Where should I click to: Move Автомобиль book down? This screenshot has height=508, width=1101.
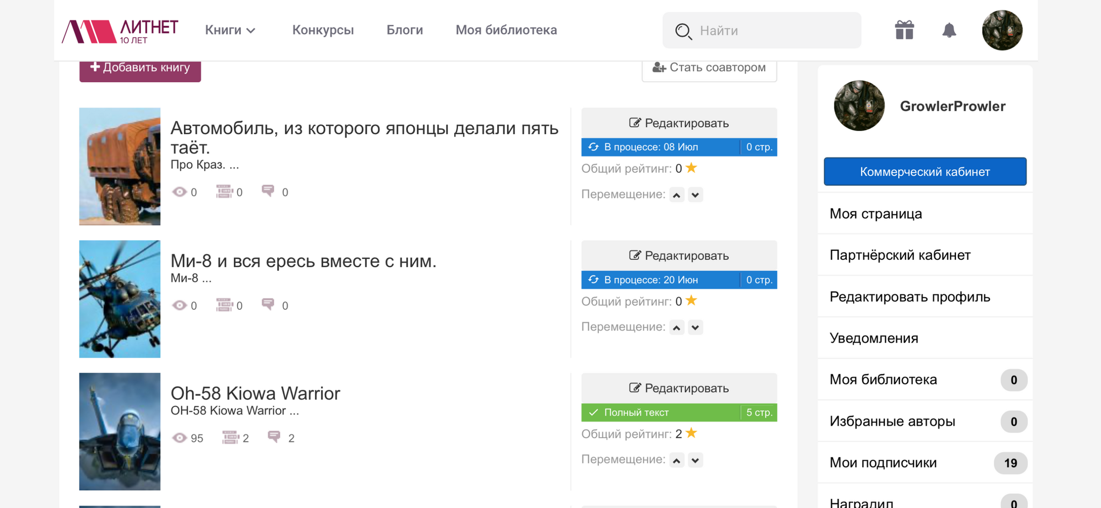(x=696, y=195)
